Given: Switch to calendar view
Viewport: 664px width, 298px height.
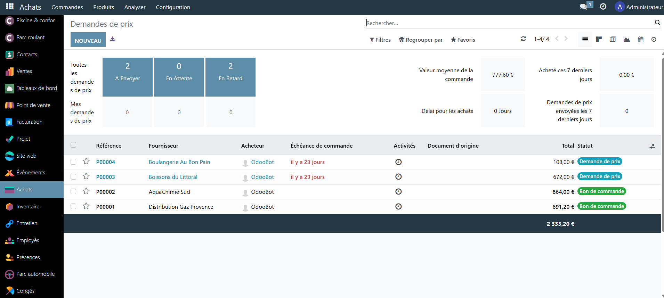Looking at the screenshot, I should click(x=641, y=39).
